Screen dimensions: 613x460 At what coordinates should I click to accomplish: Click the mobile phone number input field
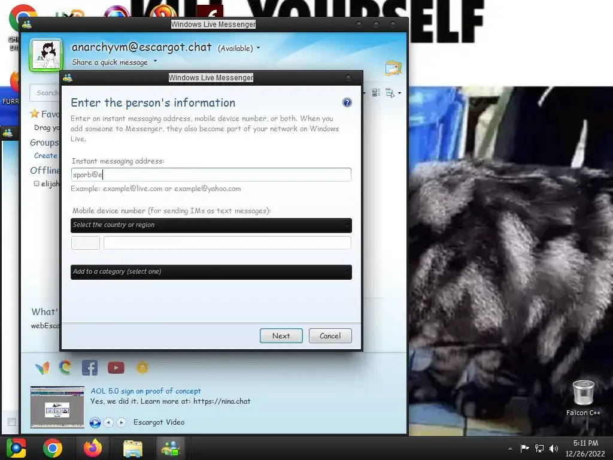click(x=227, y=243)
